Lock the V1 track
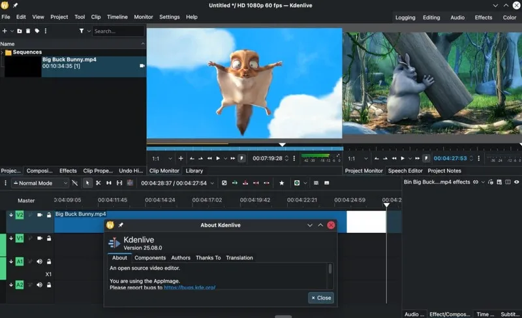522x318 pixels. [x=49, y=238]
